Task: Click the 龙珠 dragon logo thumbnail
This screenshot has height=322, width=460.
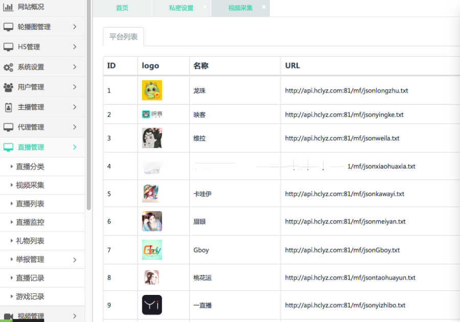Action: click(x=152, y=90)
